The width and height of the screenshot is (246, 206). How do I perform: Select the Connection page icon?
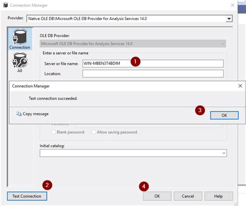[20, 39]
